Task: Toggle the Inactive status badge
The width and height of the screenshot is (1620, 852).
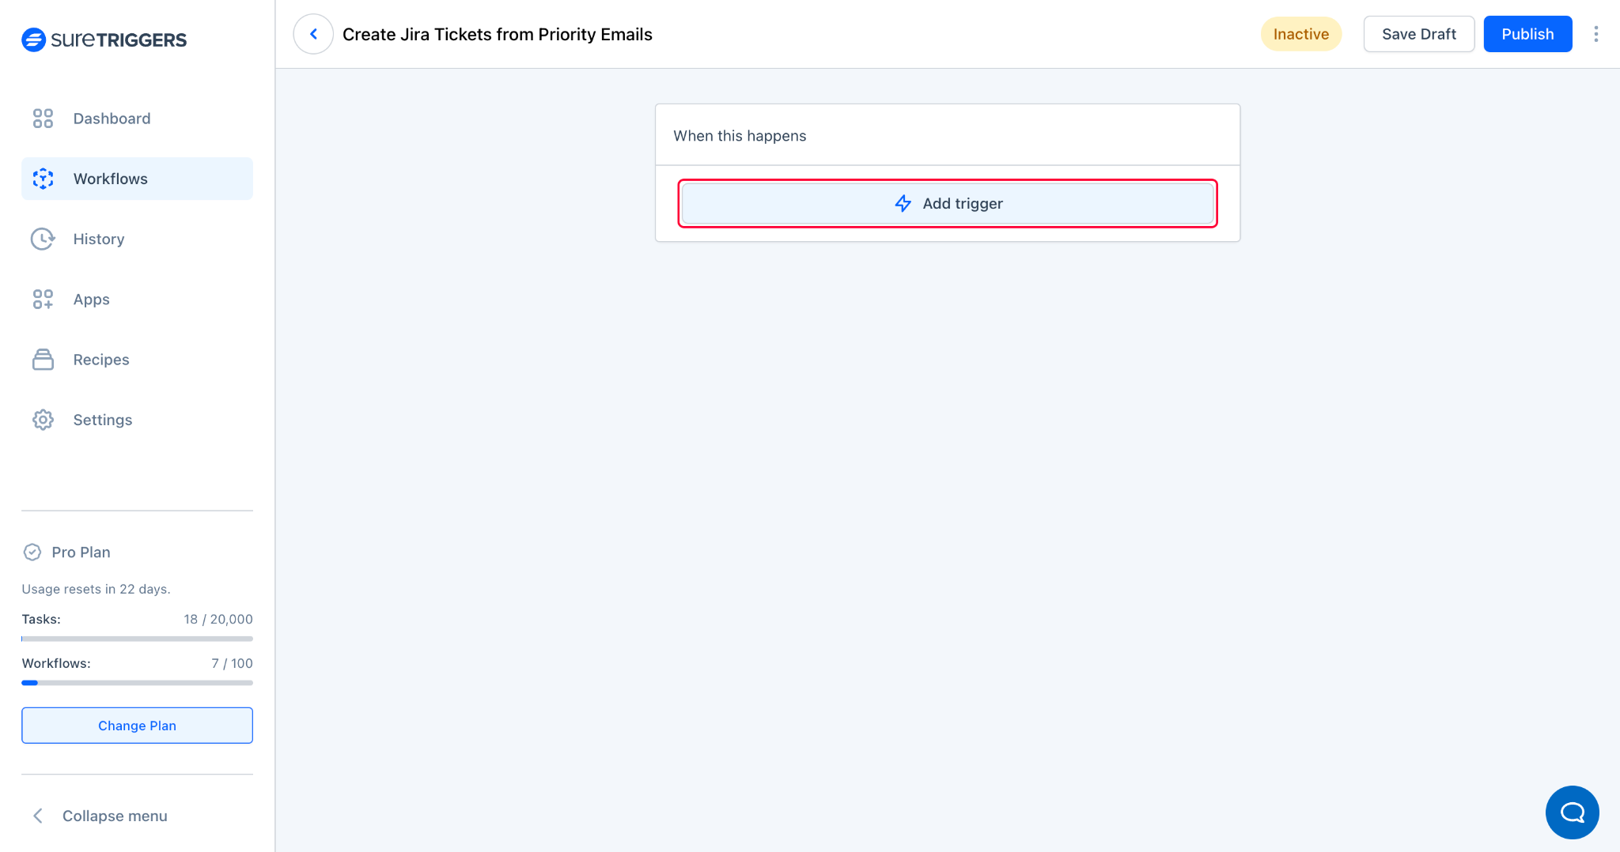Action: coord(1300,34)
